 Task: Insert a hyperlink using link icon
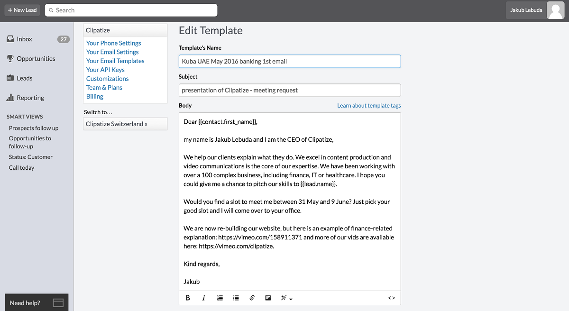point(252,298)
